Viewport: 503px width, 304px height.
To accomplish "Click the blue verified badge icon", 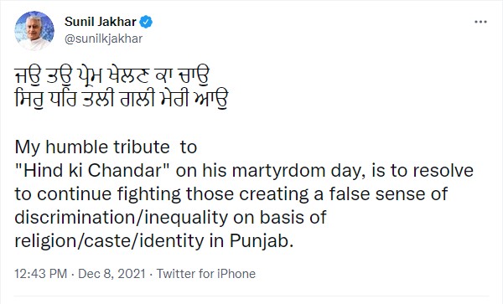I will pyautogui.click(x=146, y=22).
